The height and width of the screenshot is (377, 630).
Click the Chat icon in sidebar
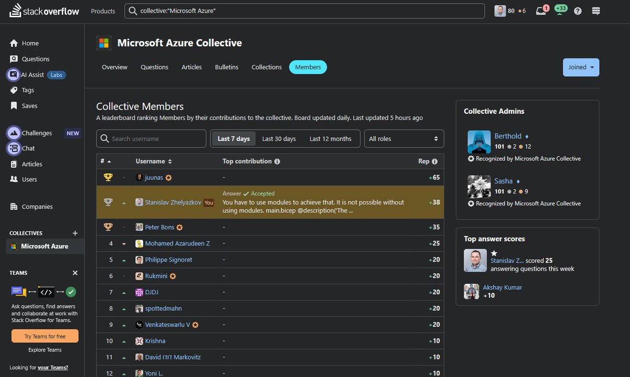pos(14,148)
